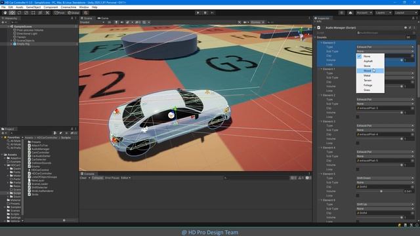Select Metal in Sub Type dropdown list

(370, 75)
